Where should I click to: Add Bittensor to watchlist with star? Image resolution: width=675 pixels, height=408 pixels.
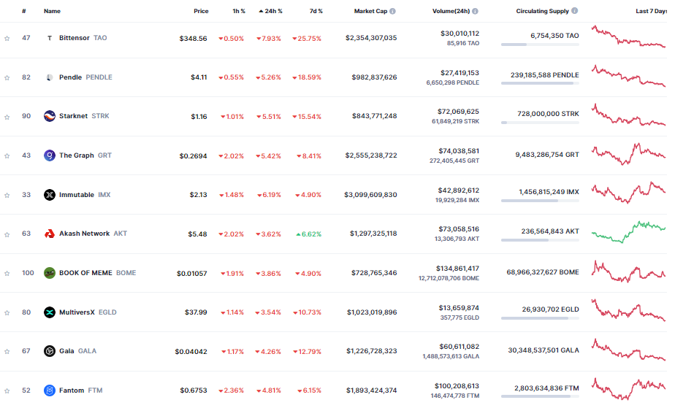pyautogui.click(x=7, y=38)
